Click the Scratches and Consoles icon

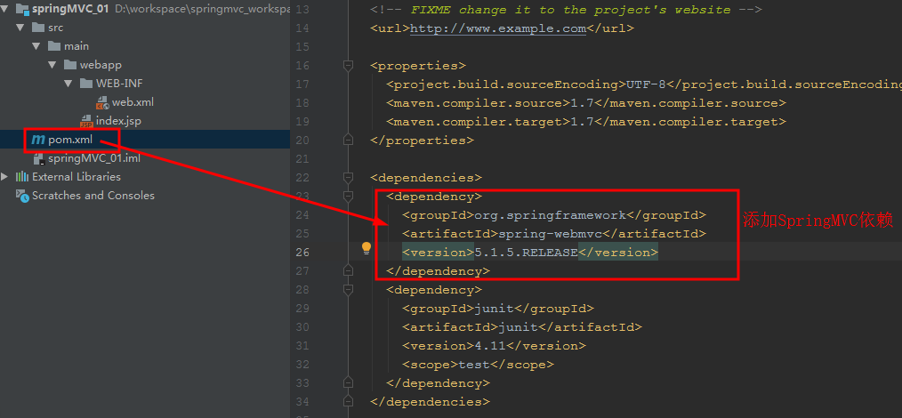[22, 196]
